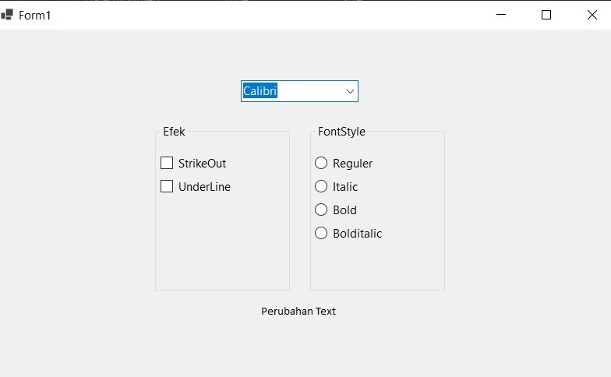Maximize the Form1 window
Viewport: 611px width, 377px height.
546,15
